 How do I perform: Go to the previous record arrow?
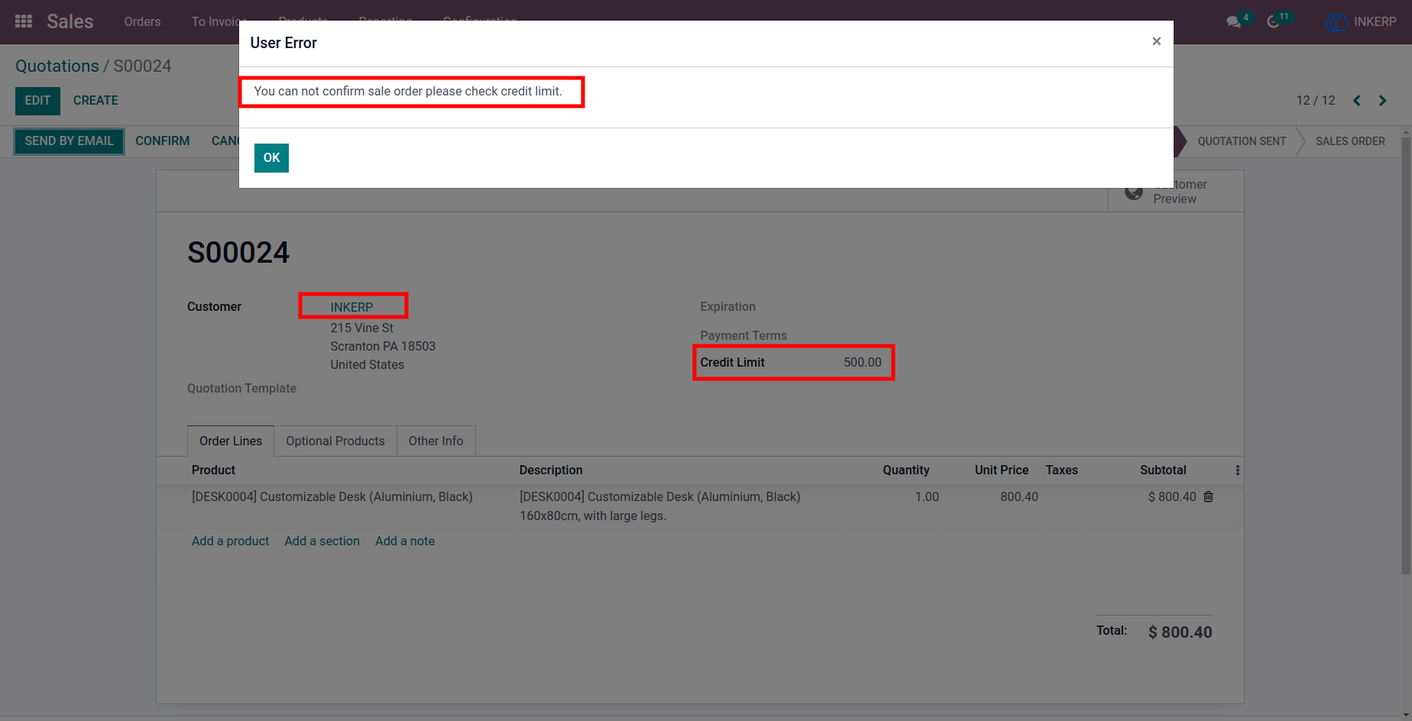1357,101
